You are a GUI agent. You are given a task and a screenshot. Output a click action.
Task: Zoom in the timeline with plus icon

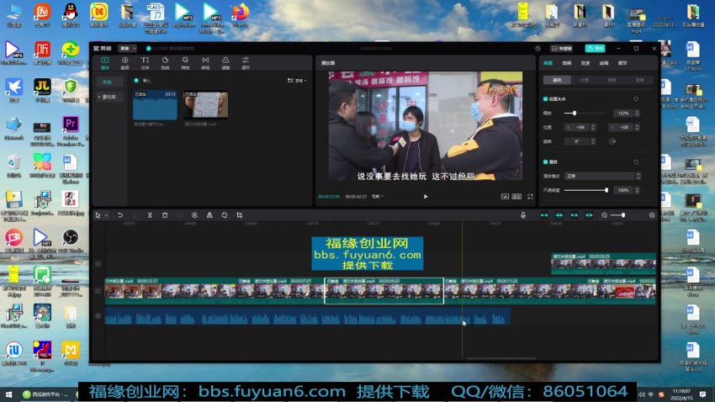click(652, 215)
